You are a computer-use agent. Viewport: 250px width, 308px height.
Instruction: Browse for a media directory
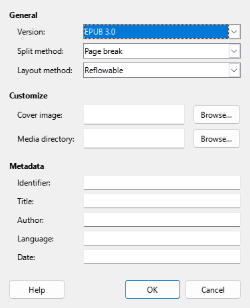click(x=217, y=138)
